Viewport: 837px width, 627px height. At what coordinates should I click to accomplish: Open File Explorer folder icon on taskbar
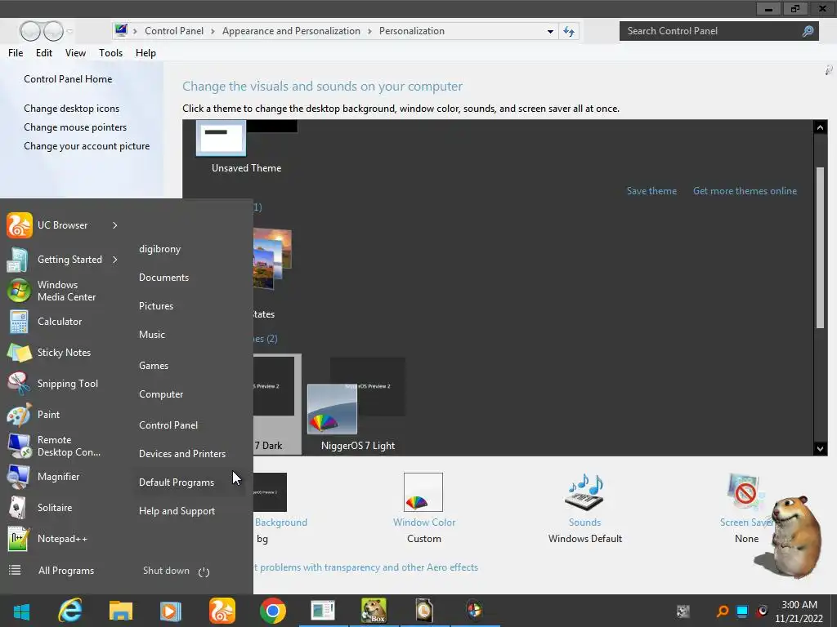pos(121,611)
